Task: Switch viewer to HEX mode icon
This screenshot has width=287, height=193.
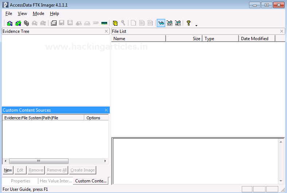Action: [x=178, y=23]
